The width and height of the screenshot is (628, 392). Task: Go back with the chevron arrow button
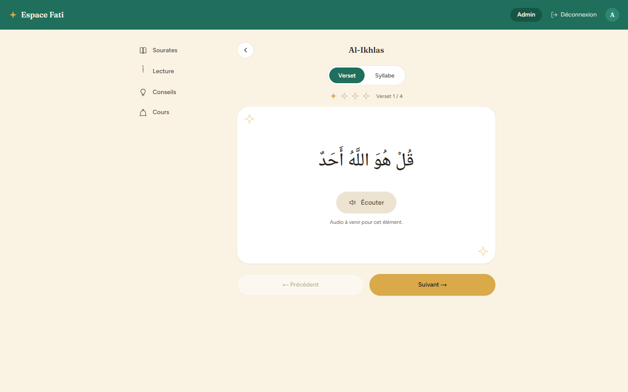(246, 50)
